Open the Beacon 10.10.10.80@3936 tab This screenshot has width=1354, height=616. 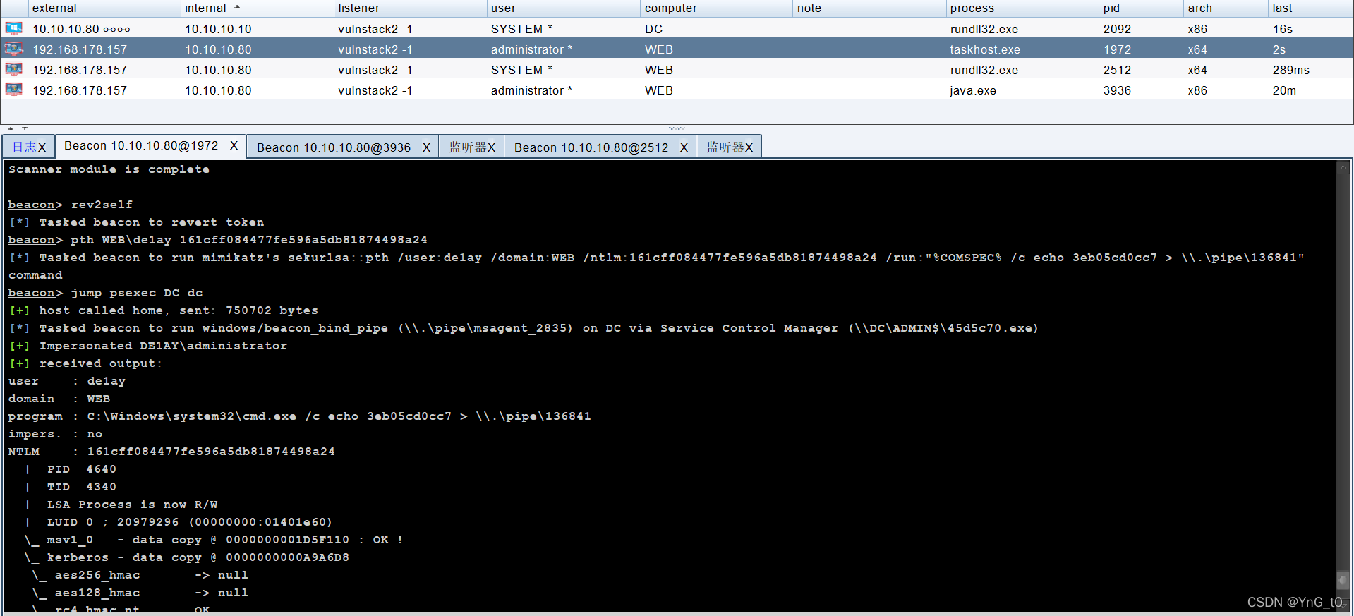coord(334,147)
